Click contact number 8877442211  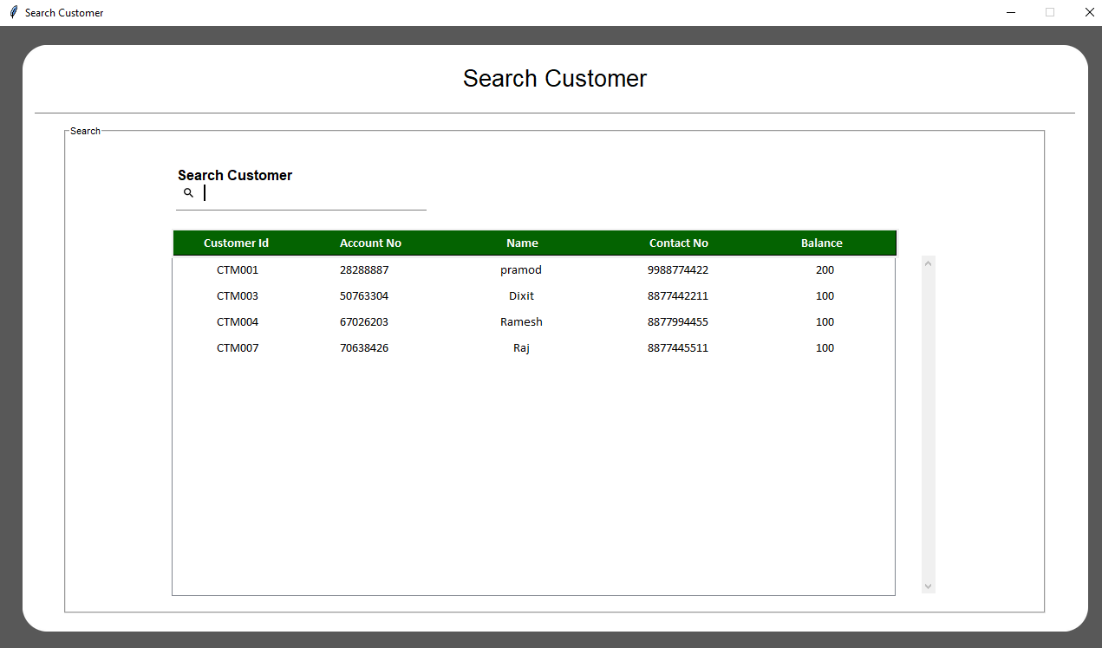click(x=677, y=296)
